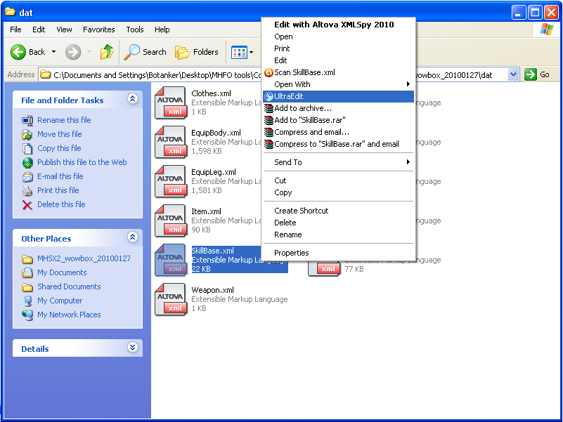Image resolution: width=563 pixels, height=422 pixels.
Task: Click the Weapon.xml file name
Action: pyautogui.click(x=212, y=290)
